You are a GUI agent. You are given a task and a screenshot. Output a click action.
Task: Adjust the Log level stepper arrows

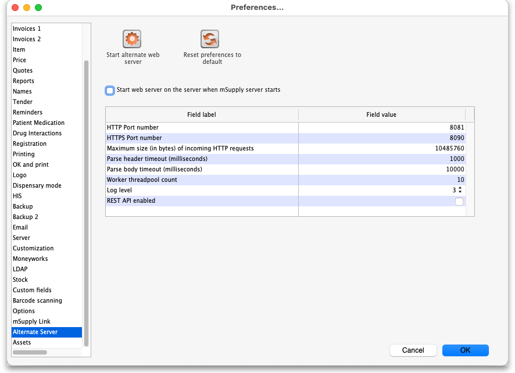point(460,191)
